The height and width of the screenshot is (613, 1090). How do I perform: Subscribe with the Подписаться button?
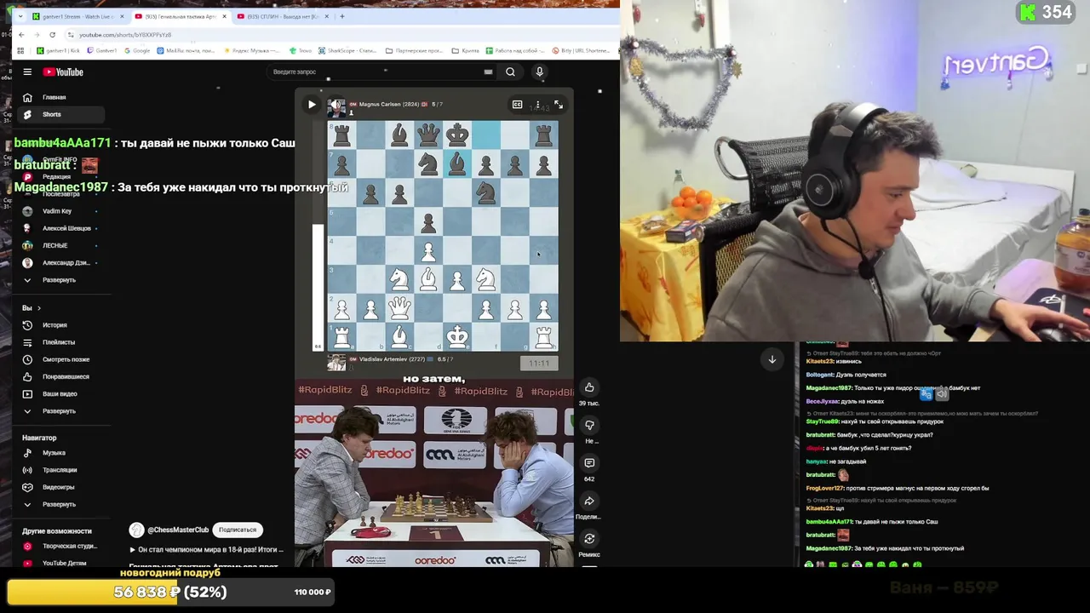pos(238,530)
